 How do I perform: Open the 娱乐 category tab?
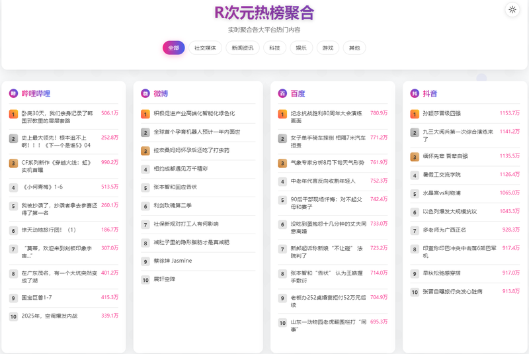[x=301, y=48]
